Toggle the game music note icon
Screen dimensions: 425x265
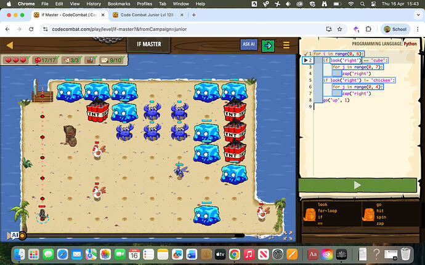[x=271, y=237]
